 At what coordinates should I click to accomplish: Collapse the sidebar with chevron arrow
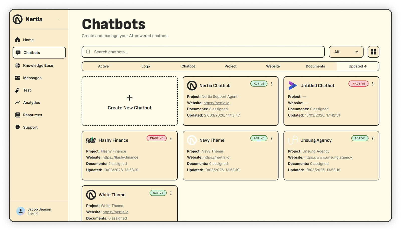(x=59, y=19)
